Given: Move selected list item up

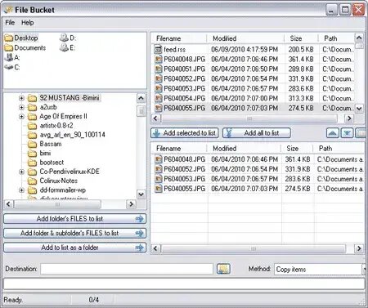Looking at the screenshot, I should [333, 133].
